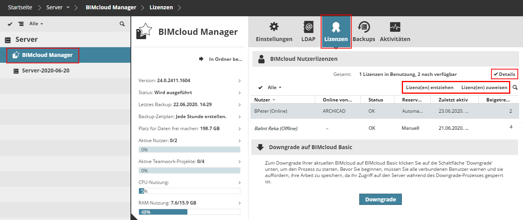Screen dimensions: 523x220
Task: Open the Alle dropdown above the user table
Action: pos(274,88)
